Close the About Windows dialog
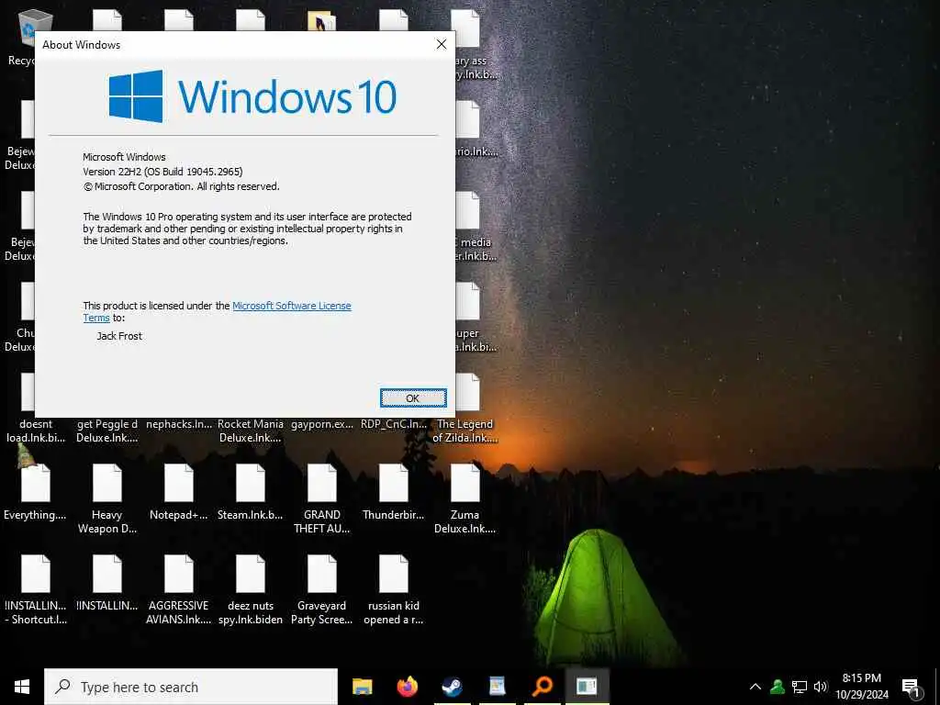Image resolution: width=940 pixels, height=705 pixels. [x=442, y=44]
